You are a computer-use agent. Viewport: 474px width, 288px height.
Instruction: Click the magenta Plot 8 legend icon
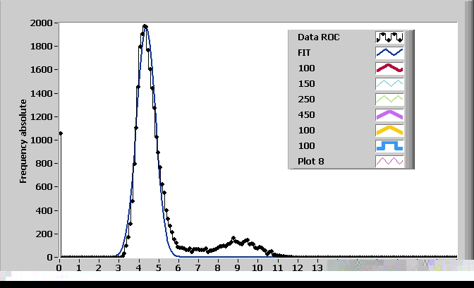coord(389,161)
